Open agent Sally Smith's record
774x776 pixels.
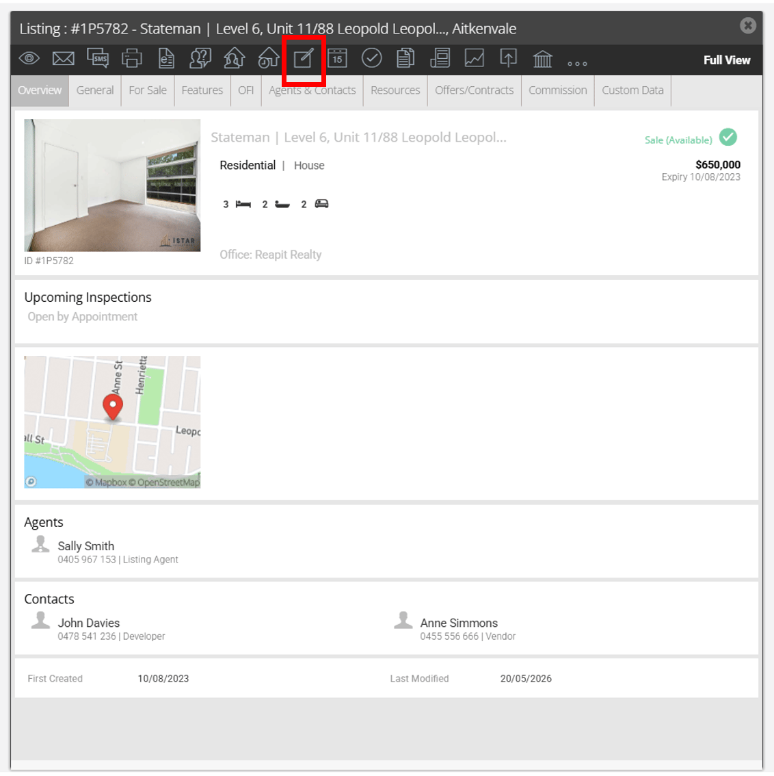(x=85, y=546)
